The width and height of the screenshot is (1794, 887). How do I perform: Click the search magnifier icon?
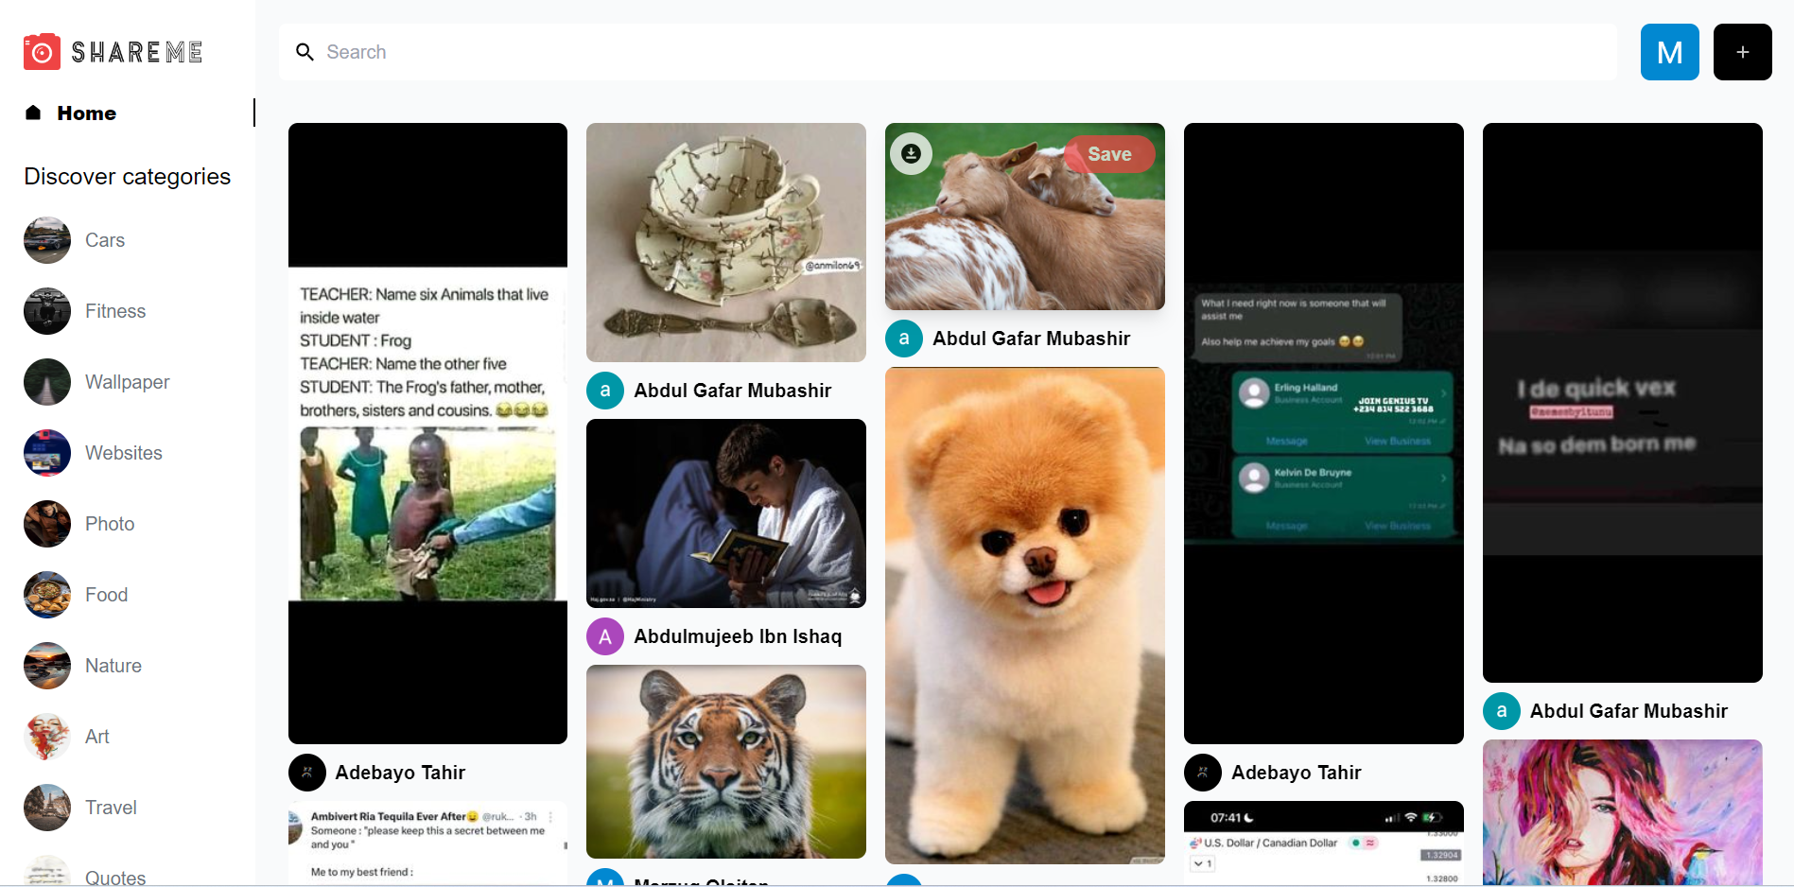[x=305, y=52]
